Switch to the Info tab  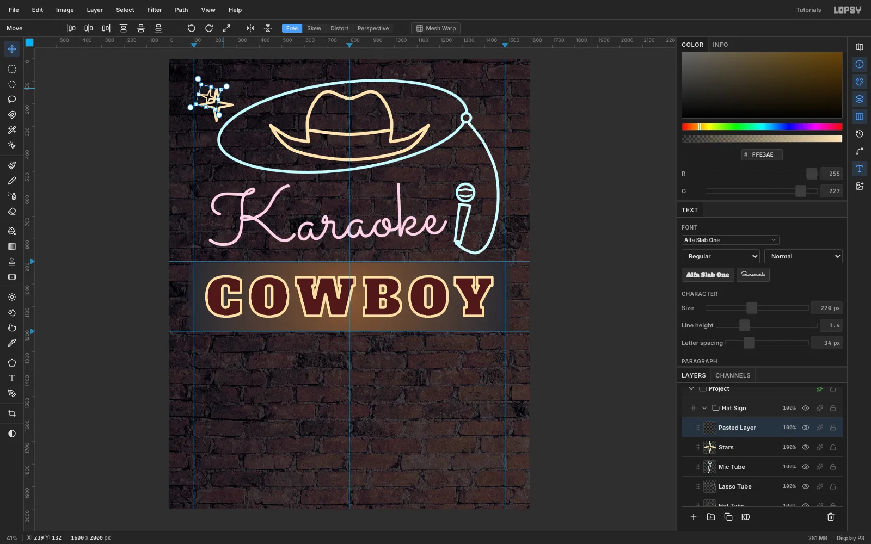(x=720, y=45)
